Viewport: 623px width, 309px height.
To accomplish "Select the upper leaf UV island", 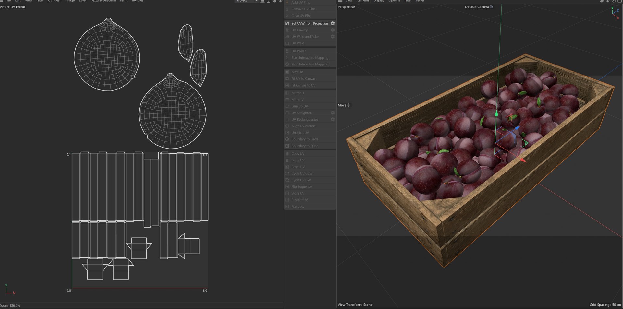I will [x=185, y=42].
